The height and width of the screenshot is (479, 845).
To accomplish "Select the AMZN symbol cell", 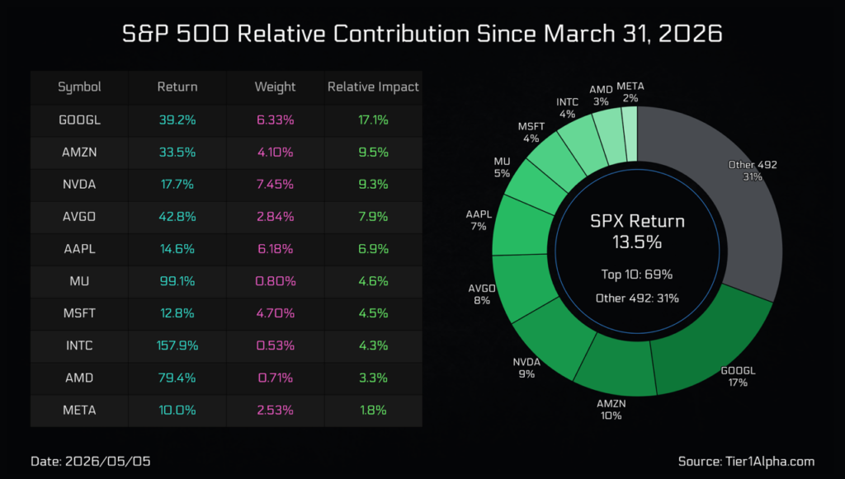I will point(79,153).
